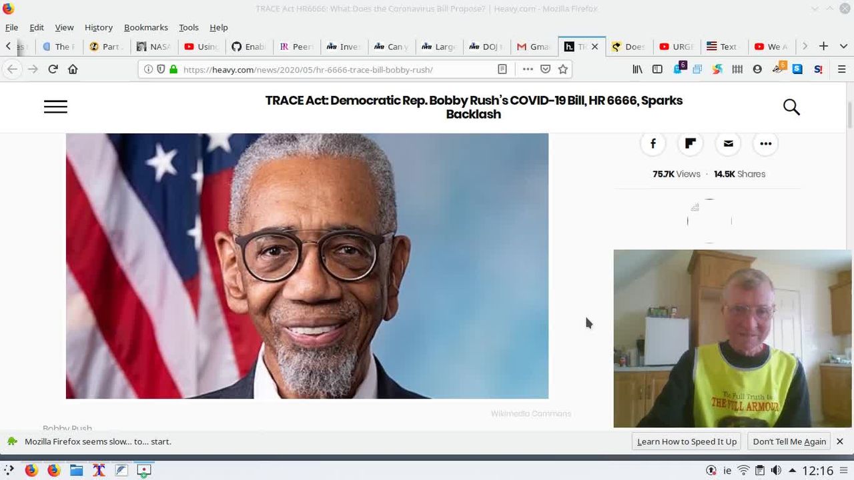Share the article on Facebook
This screenshot has width=854, height=480.
tap(653, 143)
